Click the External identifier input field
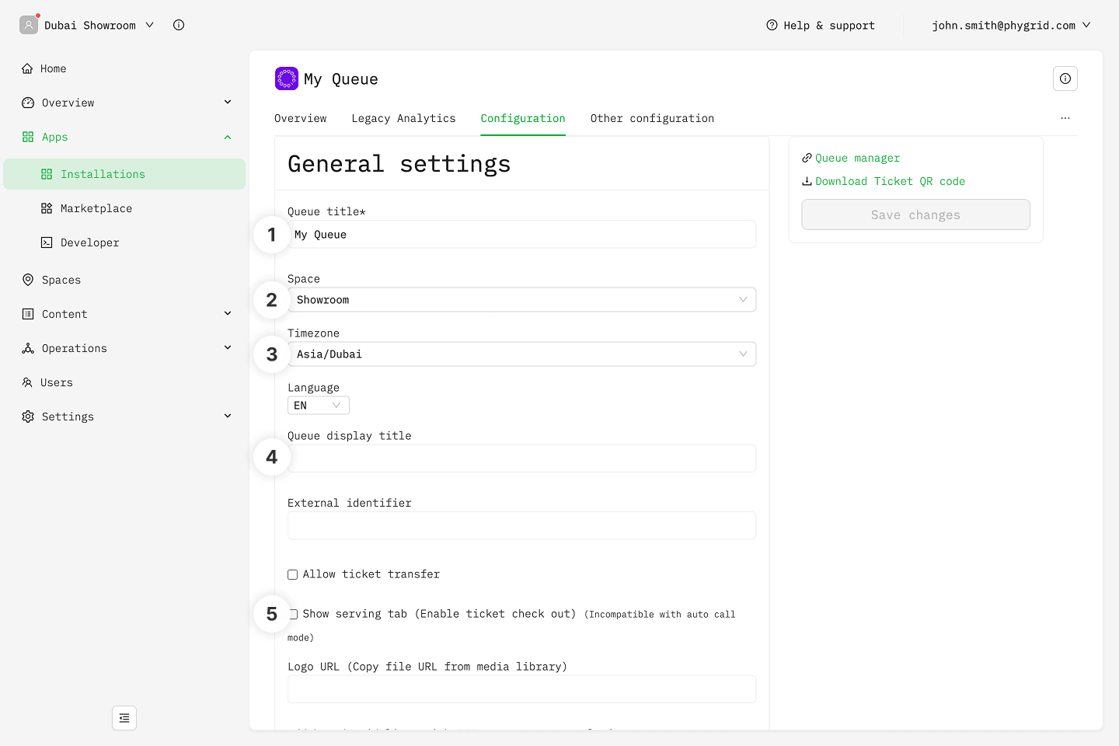This screenshot has width=1119, height=746. pos(521,525)
